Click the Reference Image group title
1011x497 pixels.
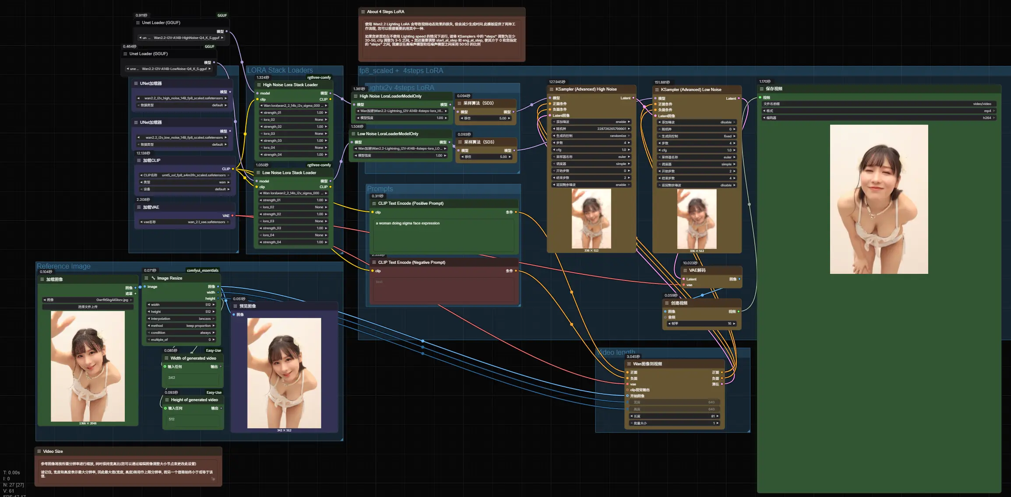(x=64, y=266)
